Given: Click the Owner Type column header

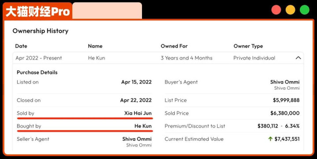Looking at the screenshot, I should tap(248, 46).
